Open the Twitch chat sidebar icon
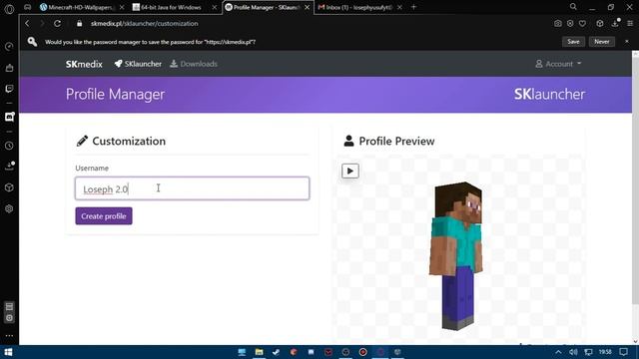This screenshot has height=359, width=639. pos(9,89)
